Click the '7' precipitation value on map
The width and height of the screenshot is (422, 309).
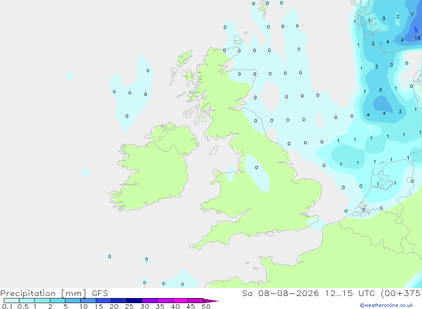(412, 14)
